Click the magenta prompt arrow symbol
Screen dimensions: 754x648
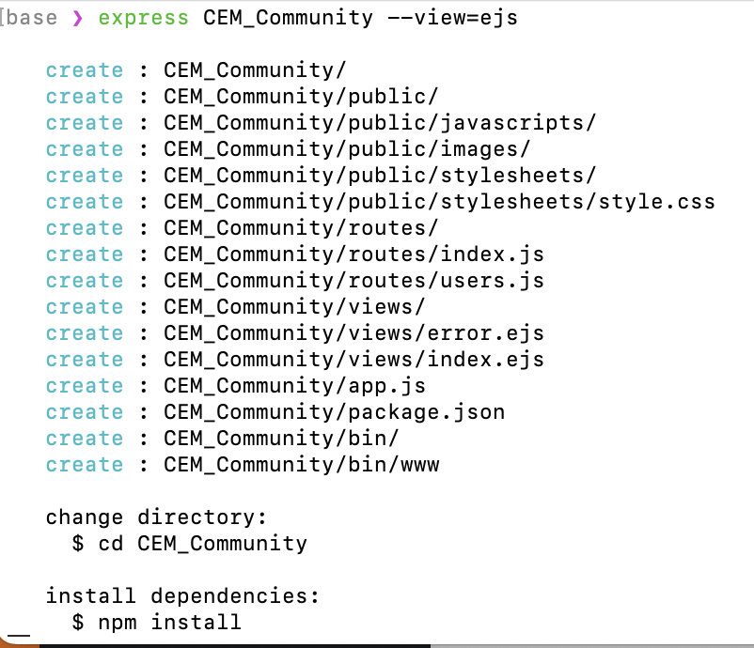pos(77,18)
